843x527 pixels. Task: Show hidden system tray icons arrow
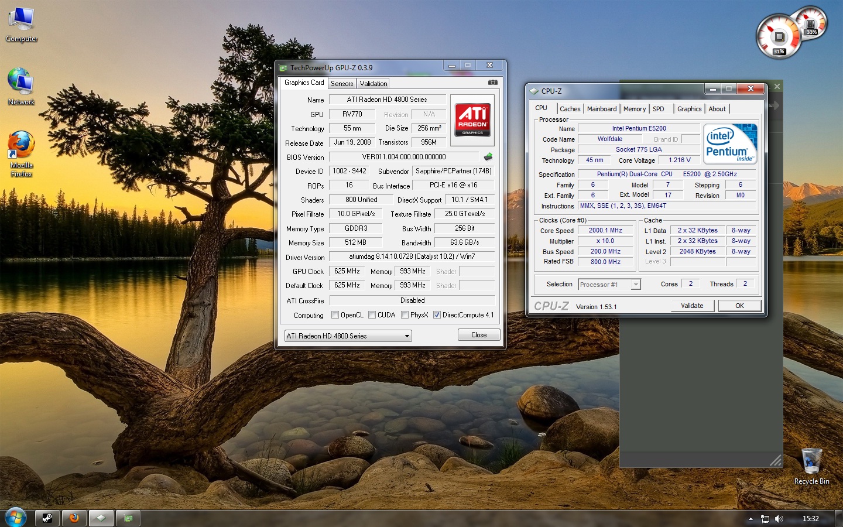pos(751,519)
